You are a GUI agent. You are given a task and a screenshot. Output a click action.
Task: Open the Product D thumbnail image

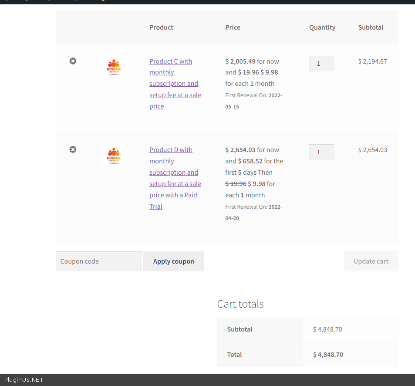click(114, 155)
